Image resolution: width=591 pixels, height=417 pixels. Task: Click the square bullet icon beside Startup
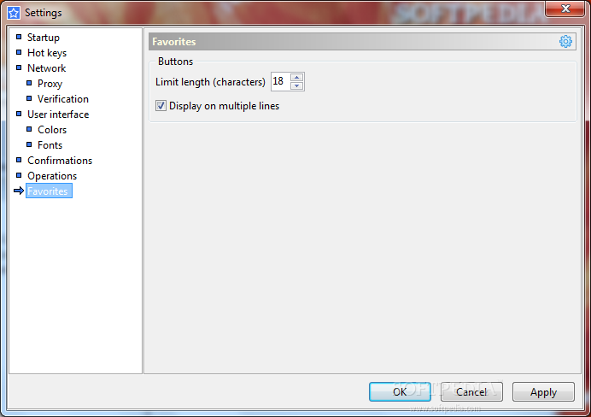click(x=19, y=37)
